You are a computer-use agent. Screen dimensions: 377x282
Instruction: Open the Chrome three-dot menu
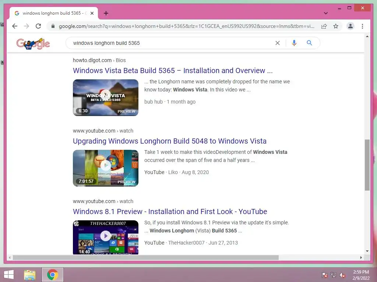(x=362, y=26)
